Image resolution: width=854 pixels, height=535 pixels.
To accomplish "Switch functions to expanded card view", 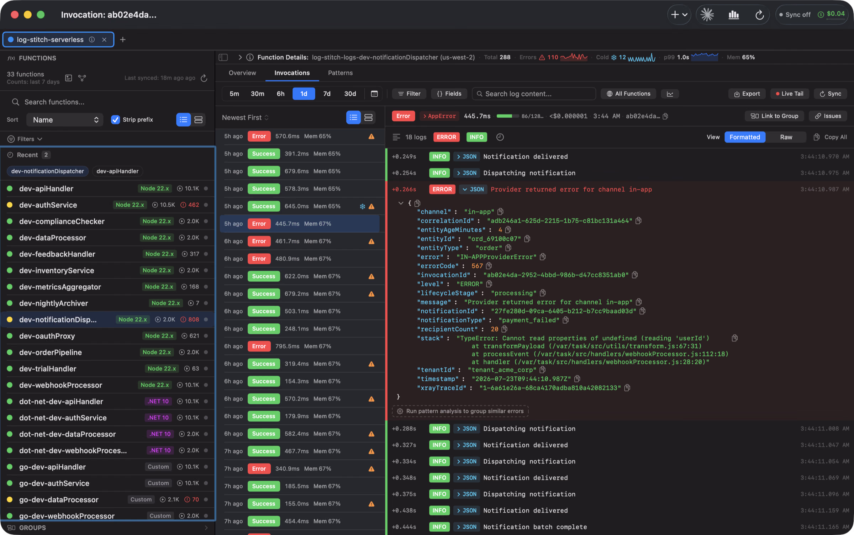I will 198,120.
